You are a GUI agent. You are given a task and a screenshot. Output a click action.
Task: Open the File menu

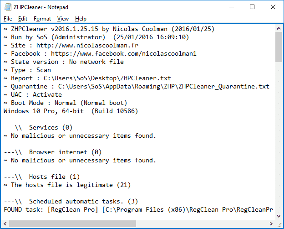pyautogui.click(x=8, y=19)
